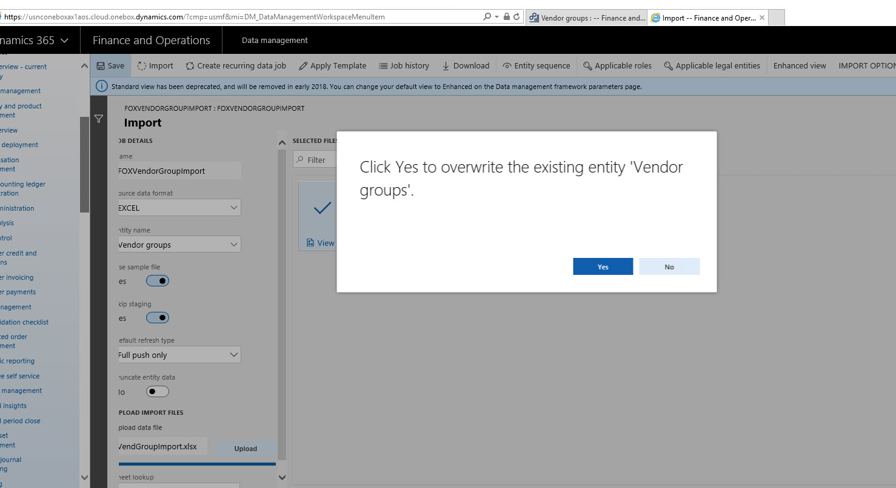
Task: Click the Save icon in the toolbar
Action: click(x=110, y=65)
